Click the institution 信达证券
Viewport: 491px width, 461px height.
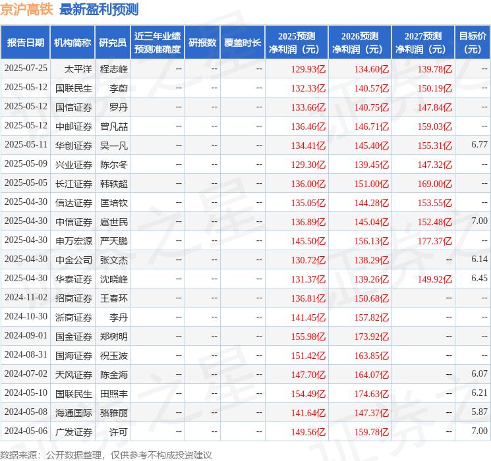(74, 203)
